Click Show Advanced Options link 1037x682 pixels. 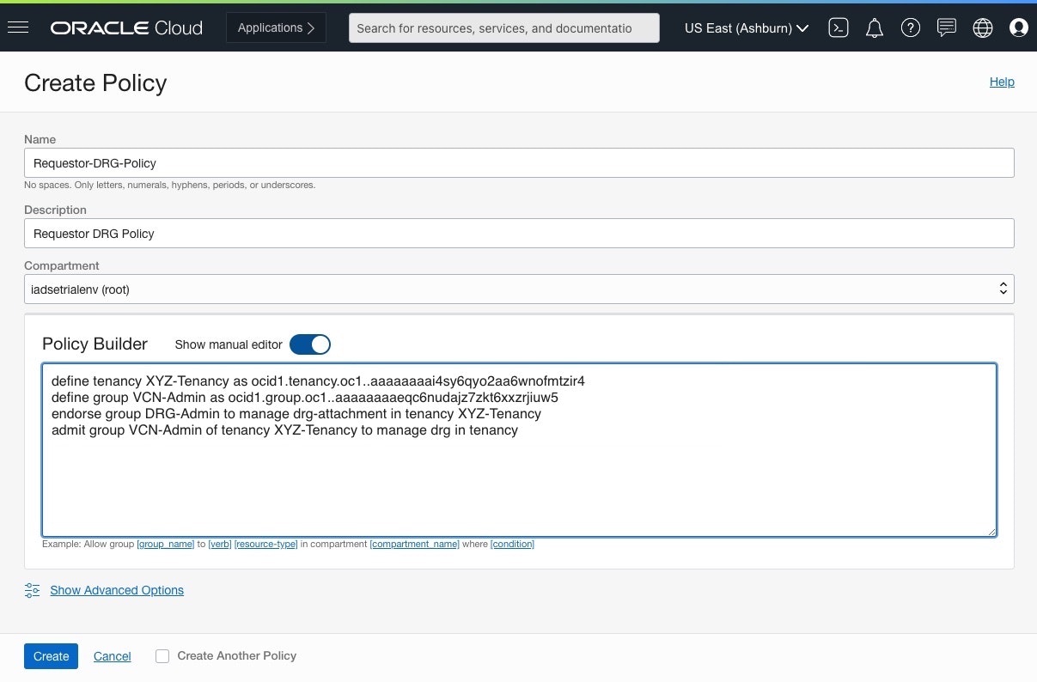117,590
